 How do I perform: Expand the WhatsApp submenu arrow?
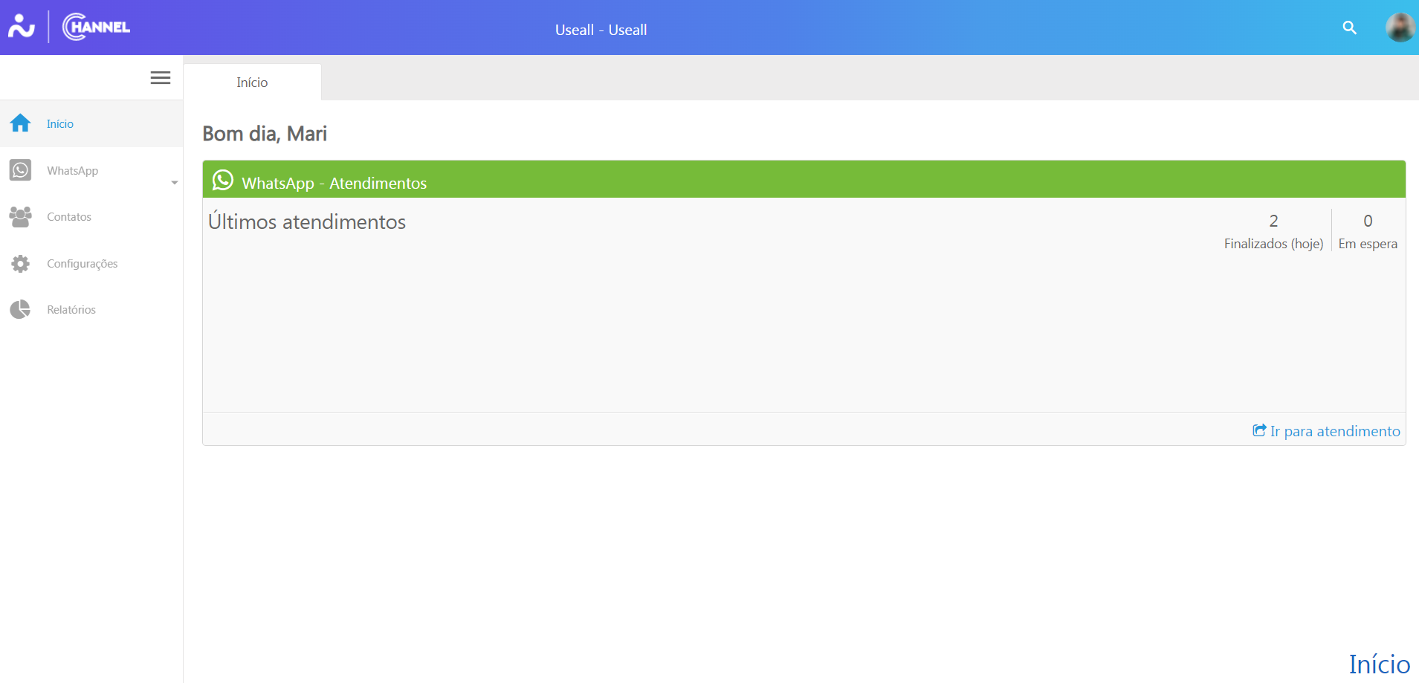(x=175, y=183)
